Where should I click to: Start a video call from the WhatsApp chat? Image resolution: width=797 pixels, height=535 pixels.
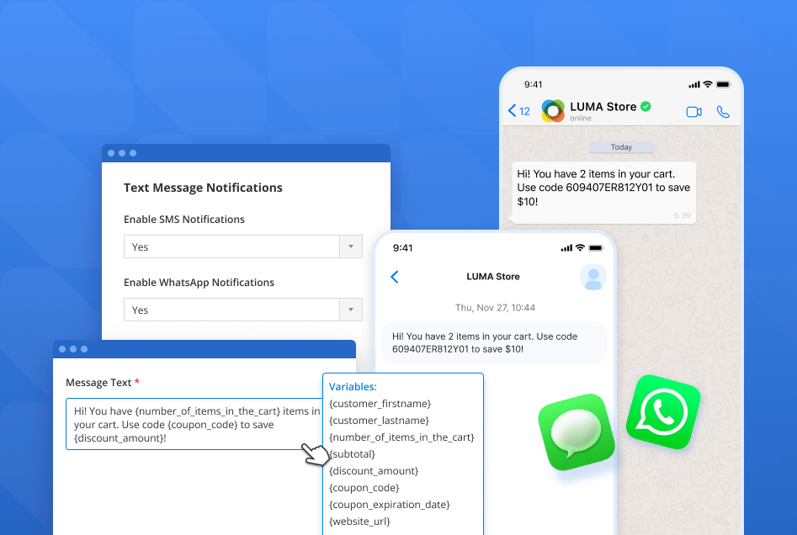[x=693, y=110]
